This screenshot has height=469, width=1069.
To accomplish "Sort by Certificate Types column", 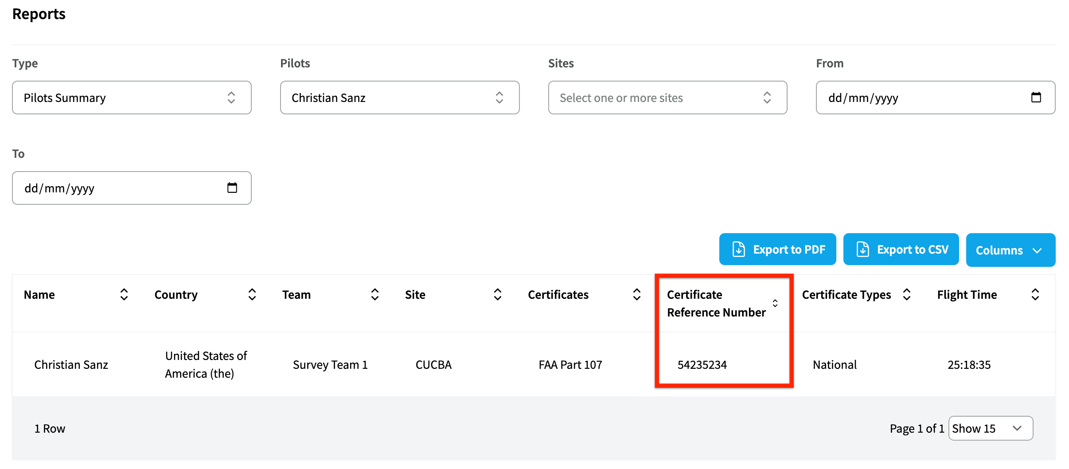I will click(907, 294).
